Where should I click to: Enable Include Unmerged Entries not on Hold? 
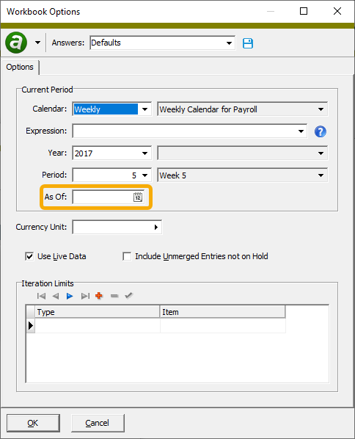(x=127, y=256)
